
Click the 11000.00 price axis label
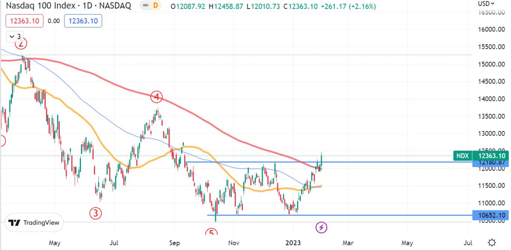tap(491, 203)
